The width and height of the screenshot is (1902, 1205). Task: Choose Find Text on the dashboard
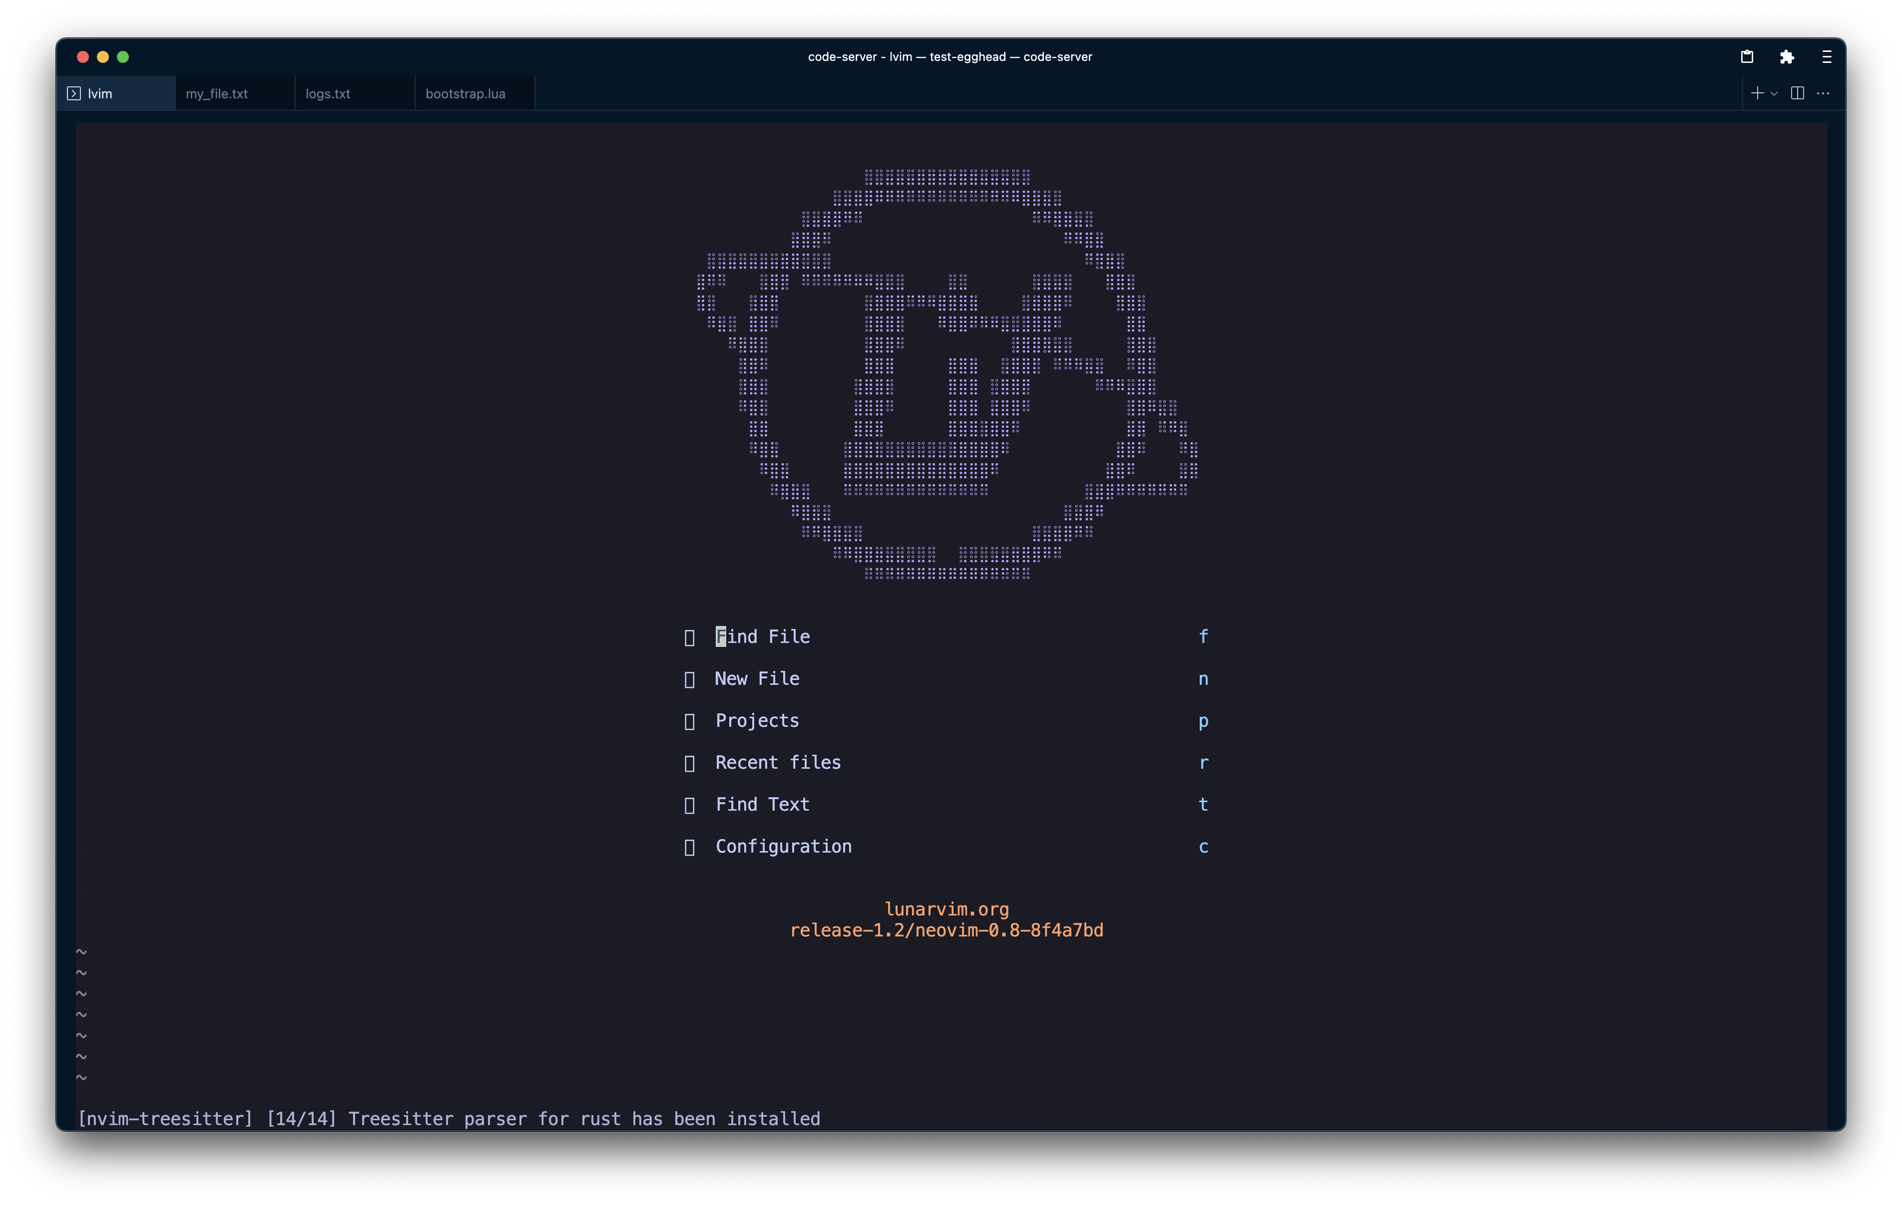[x=761, y=804]
